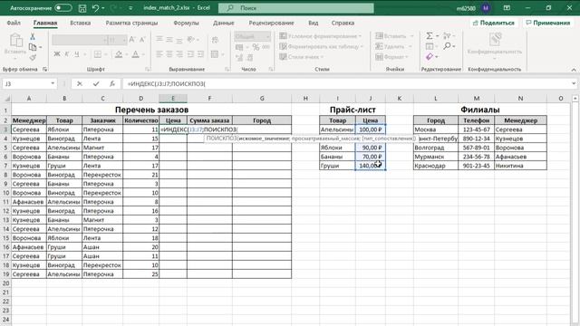Click the Поиск search box

pyautogui.click(x=296, y=8)
